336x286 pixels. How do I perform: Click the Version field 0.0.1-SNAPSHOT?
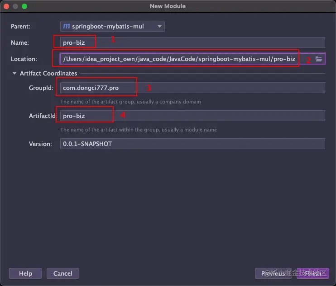192,144
